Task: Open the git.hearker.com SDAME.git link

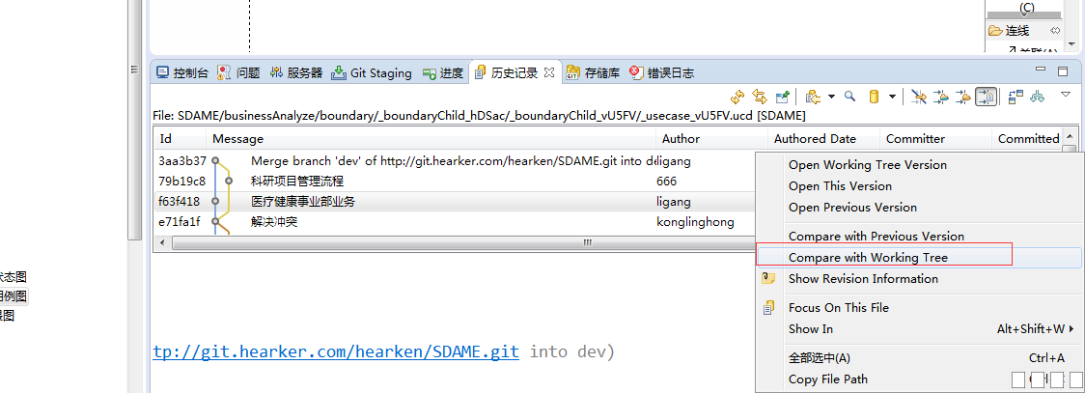Action: tap(336, 351)
